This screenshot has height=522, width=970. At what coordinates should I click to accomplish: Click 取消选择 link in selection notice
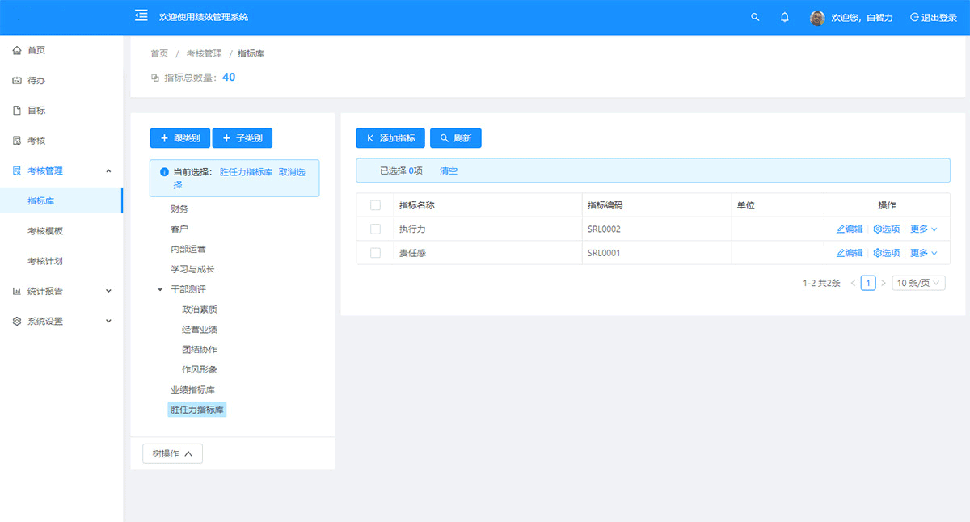point(292,172)
